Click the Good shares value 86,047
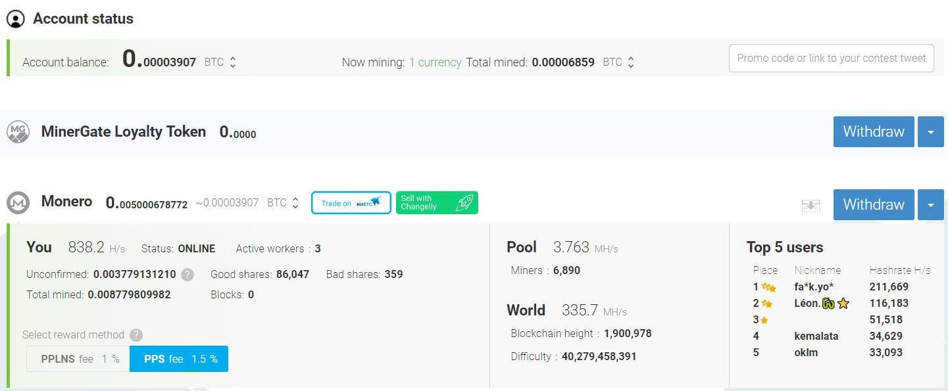This screenshot has width=948, height=391. tap(293, 275)
